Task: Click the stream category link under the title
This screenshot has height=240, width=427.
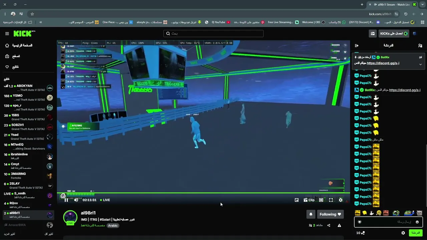Action: click(x=93, y=226)
